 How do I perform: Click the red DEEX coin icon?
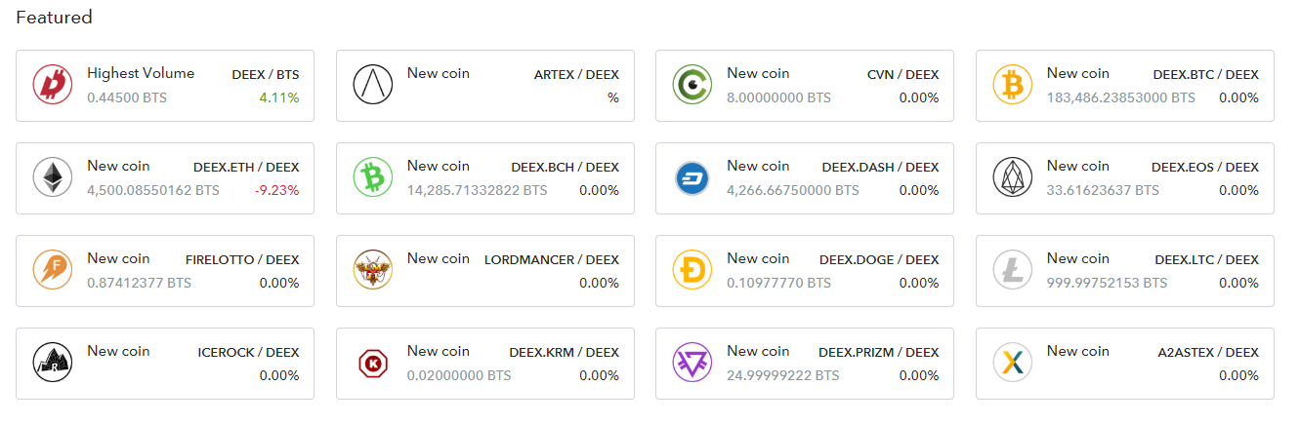pos(53,85)
